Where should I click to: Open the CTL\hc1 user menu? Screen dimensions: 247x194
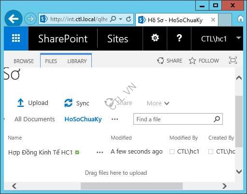click(217, 39)
